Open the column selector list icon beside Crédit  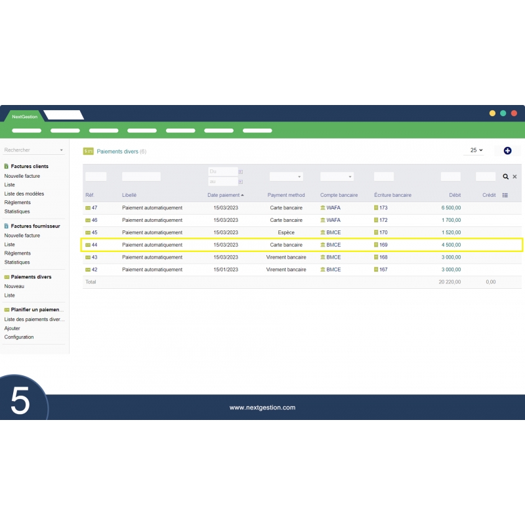504,195
